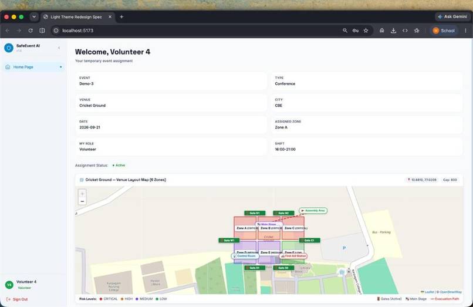Open the School profile button
This screenshot has width=473, height=307.
[444, 31]
